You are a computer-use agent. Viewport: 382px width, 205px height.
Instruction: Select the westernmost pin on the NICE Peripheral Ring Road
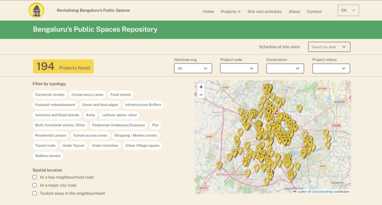(219, 165)
